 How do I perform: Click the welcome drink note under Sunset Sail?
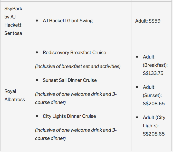76,98
